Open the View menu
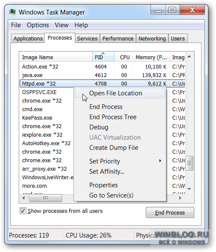Screen dimensions: 216x252 [62, 25]
